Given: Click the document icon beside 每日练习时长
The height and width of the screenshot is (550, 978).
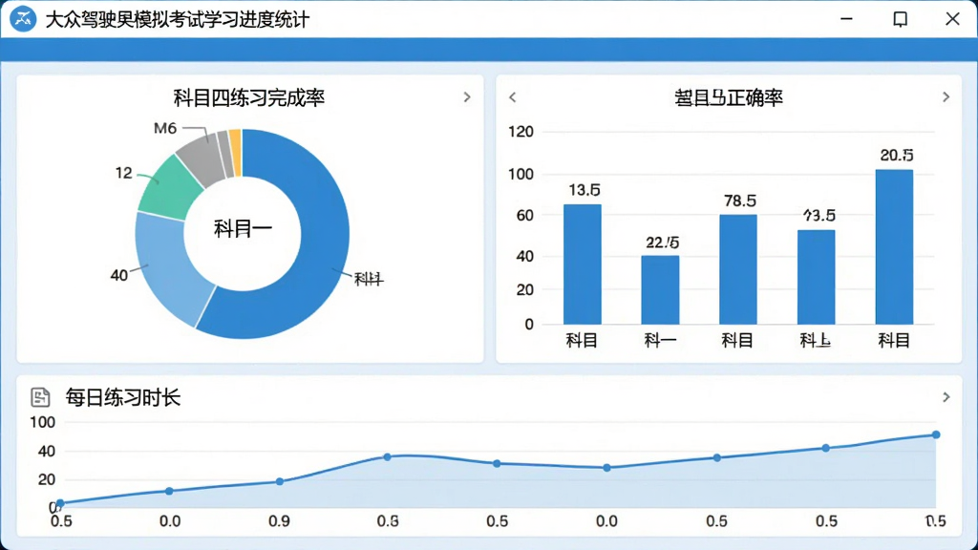Looking at the screenshot, I should pos(40,397).
